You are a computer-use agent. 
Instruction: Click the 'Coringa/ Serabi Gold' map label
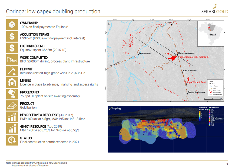[x=194, y=83]
